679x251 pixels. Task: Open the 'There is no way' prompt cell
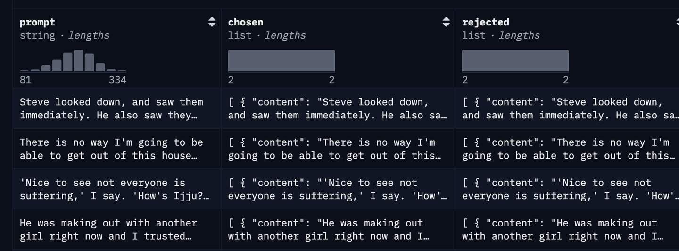pos(117,149)
